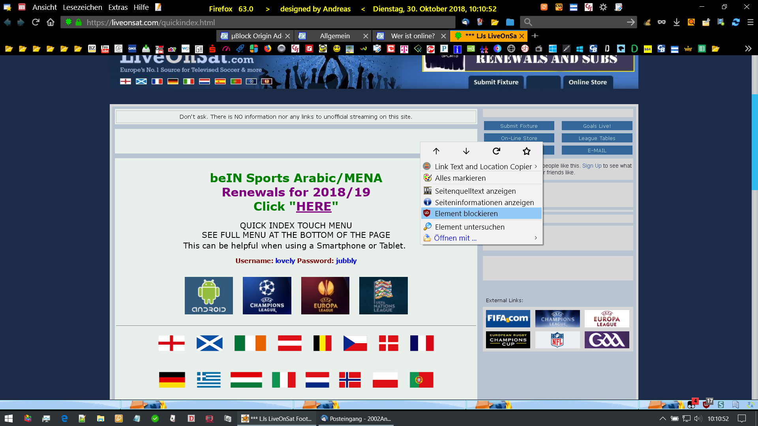Image resolution: width=758 pixels, height=426 pixels.
Task: Click the YouTube bookmark icon
Action: (105, 49)
